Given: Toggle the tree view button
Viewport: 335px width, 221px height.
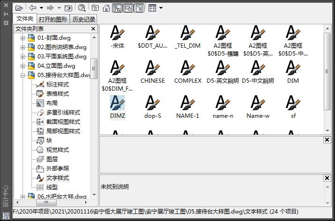Looking at the screenshot, I should pyautogui.click(x=118, y=8).
